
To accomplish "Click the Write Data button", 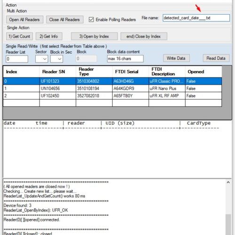I will click(176, 58).
